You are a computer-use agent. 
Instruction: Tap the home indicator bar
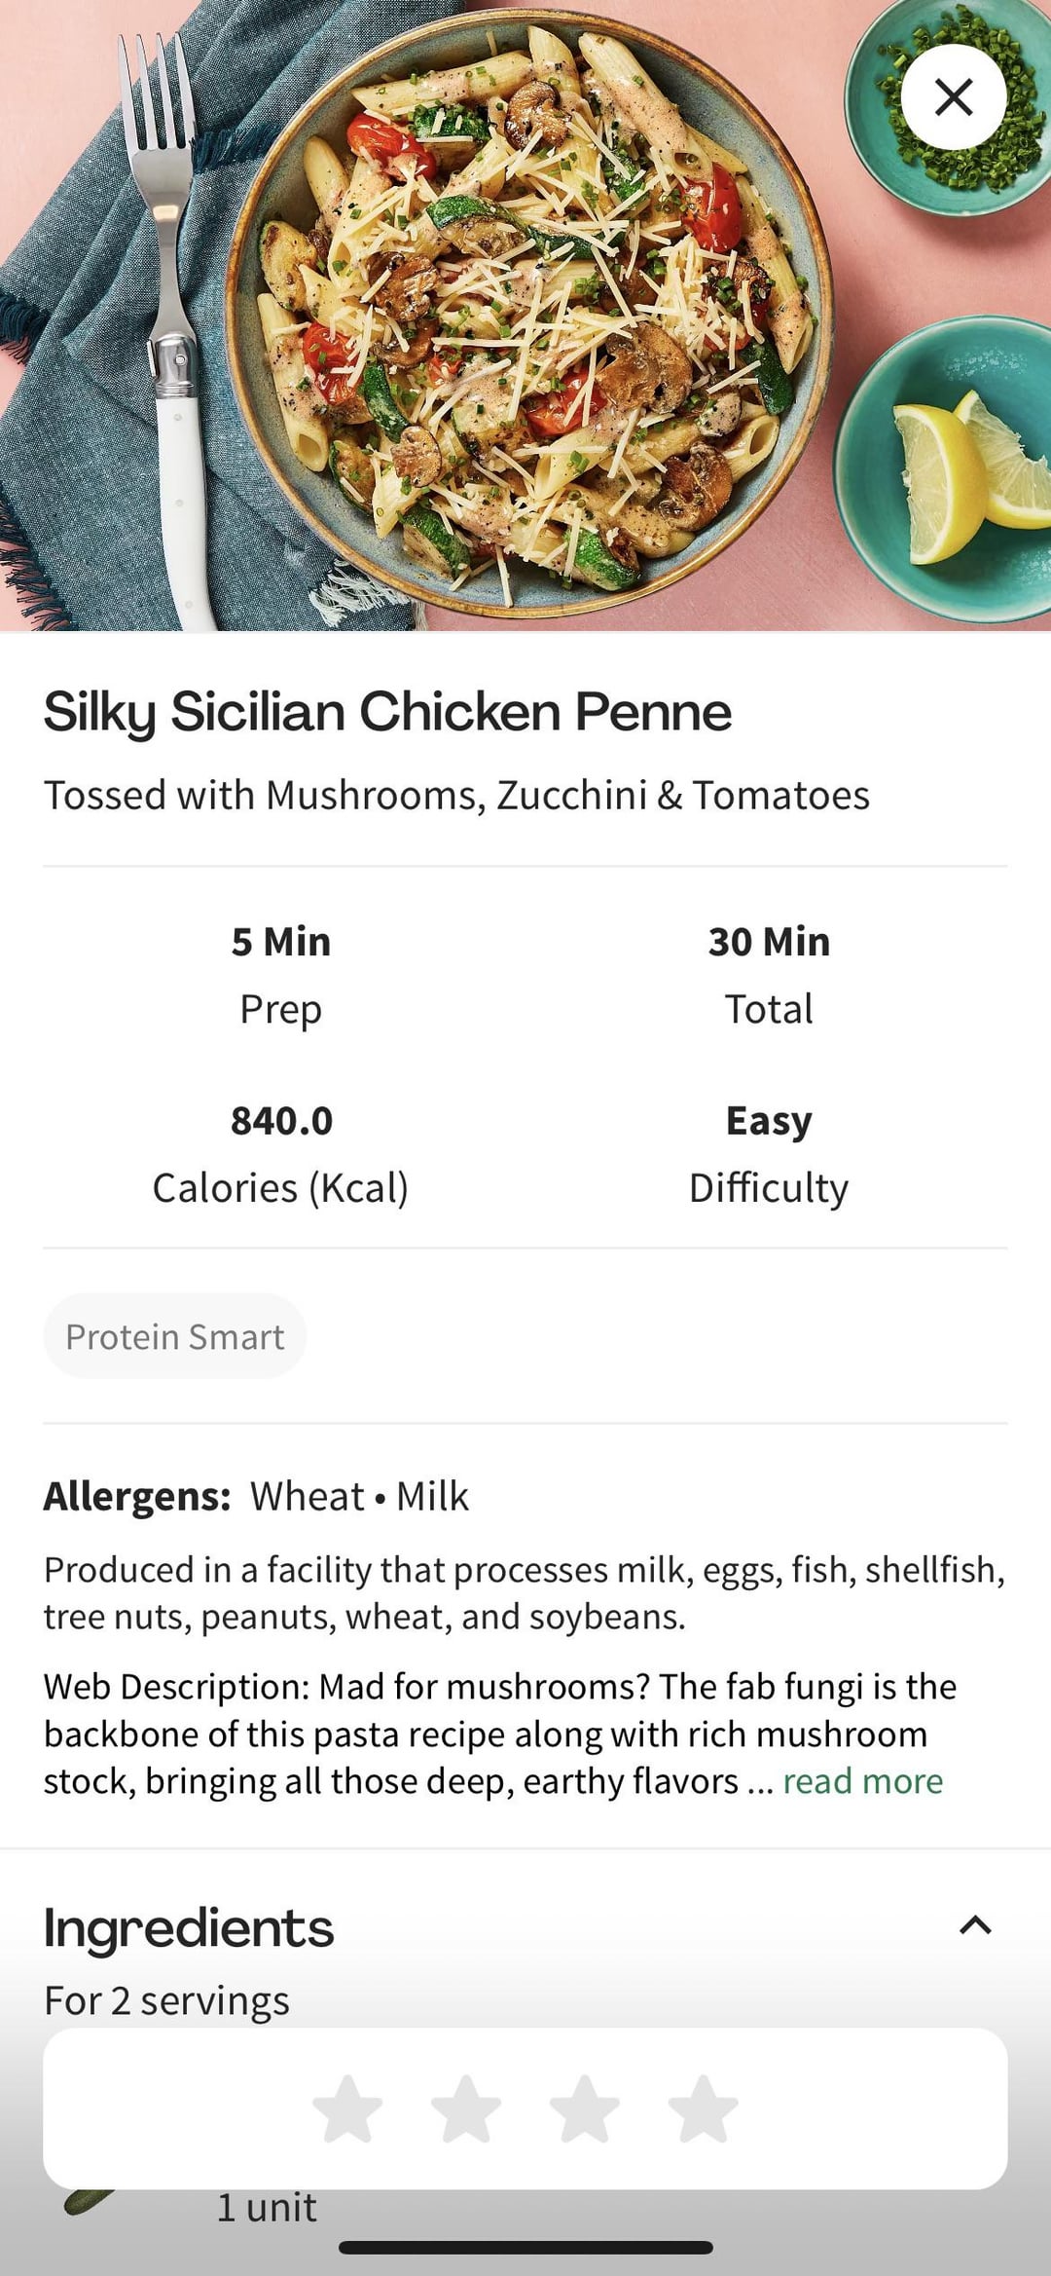click(x=525, y=2248)
